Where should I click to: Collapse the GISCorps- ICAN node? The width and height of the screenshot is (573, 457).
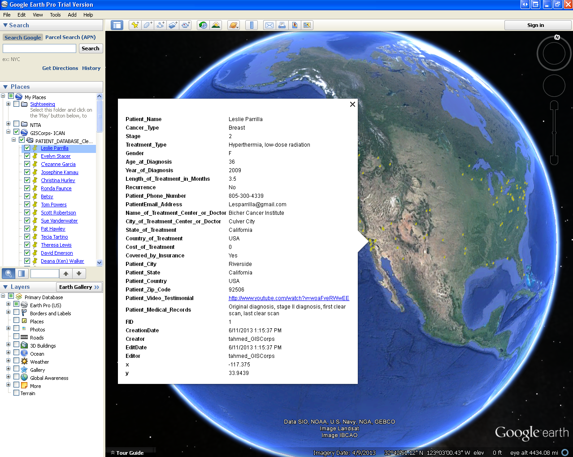(x=8, y=132)
